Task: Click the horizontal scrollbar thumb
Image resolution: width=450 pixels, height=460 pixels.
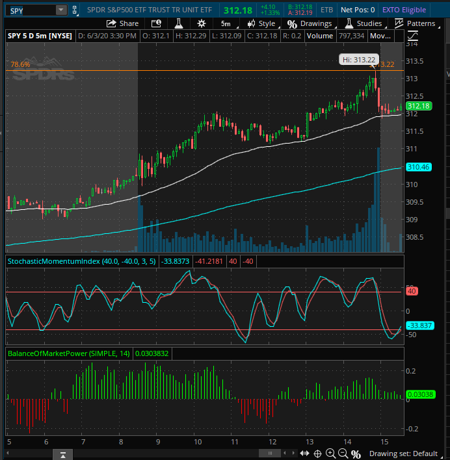Action: click(270, 454)
